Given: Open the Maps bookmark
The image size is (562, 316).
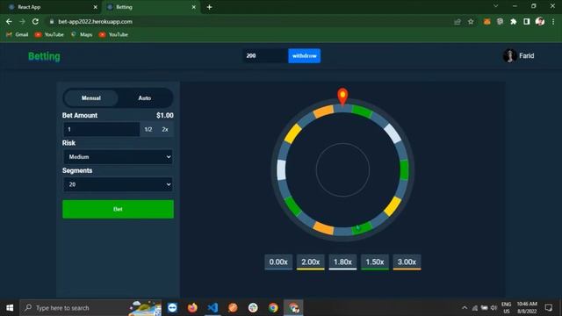Looking at the screenshot, I should (82, 35).
